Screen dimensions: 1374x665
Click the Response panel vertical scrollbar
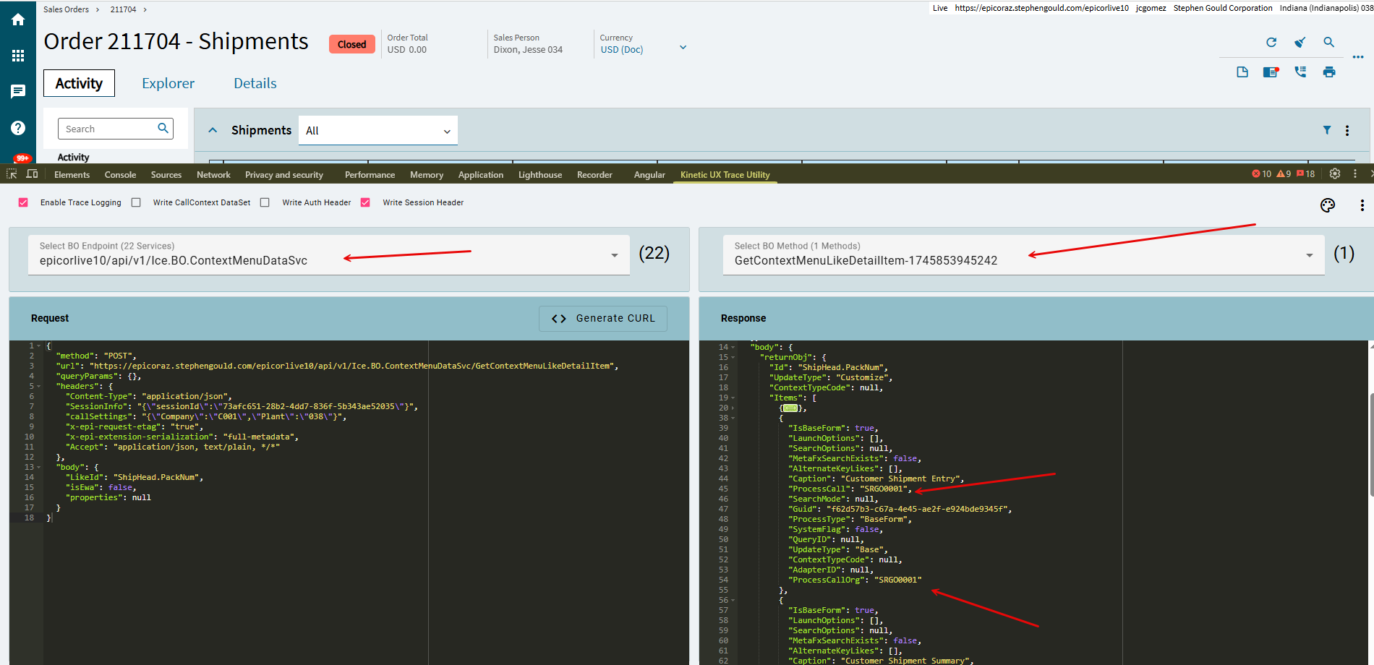pos(1371,445)
